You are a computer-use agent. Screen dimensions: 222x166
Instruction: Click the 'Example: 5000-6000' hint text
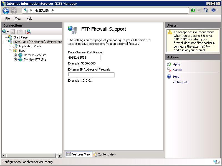82,63
